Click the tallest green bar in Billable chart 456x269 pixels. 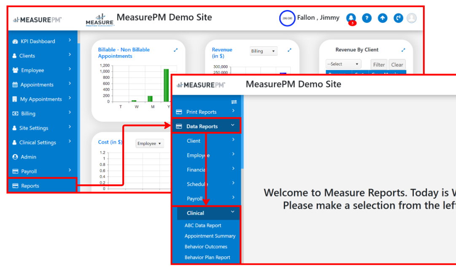[166, 85]
